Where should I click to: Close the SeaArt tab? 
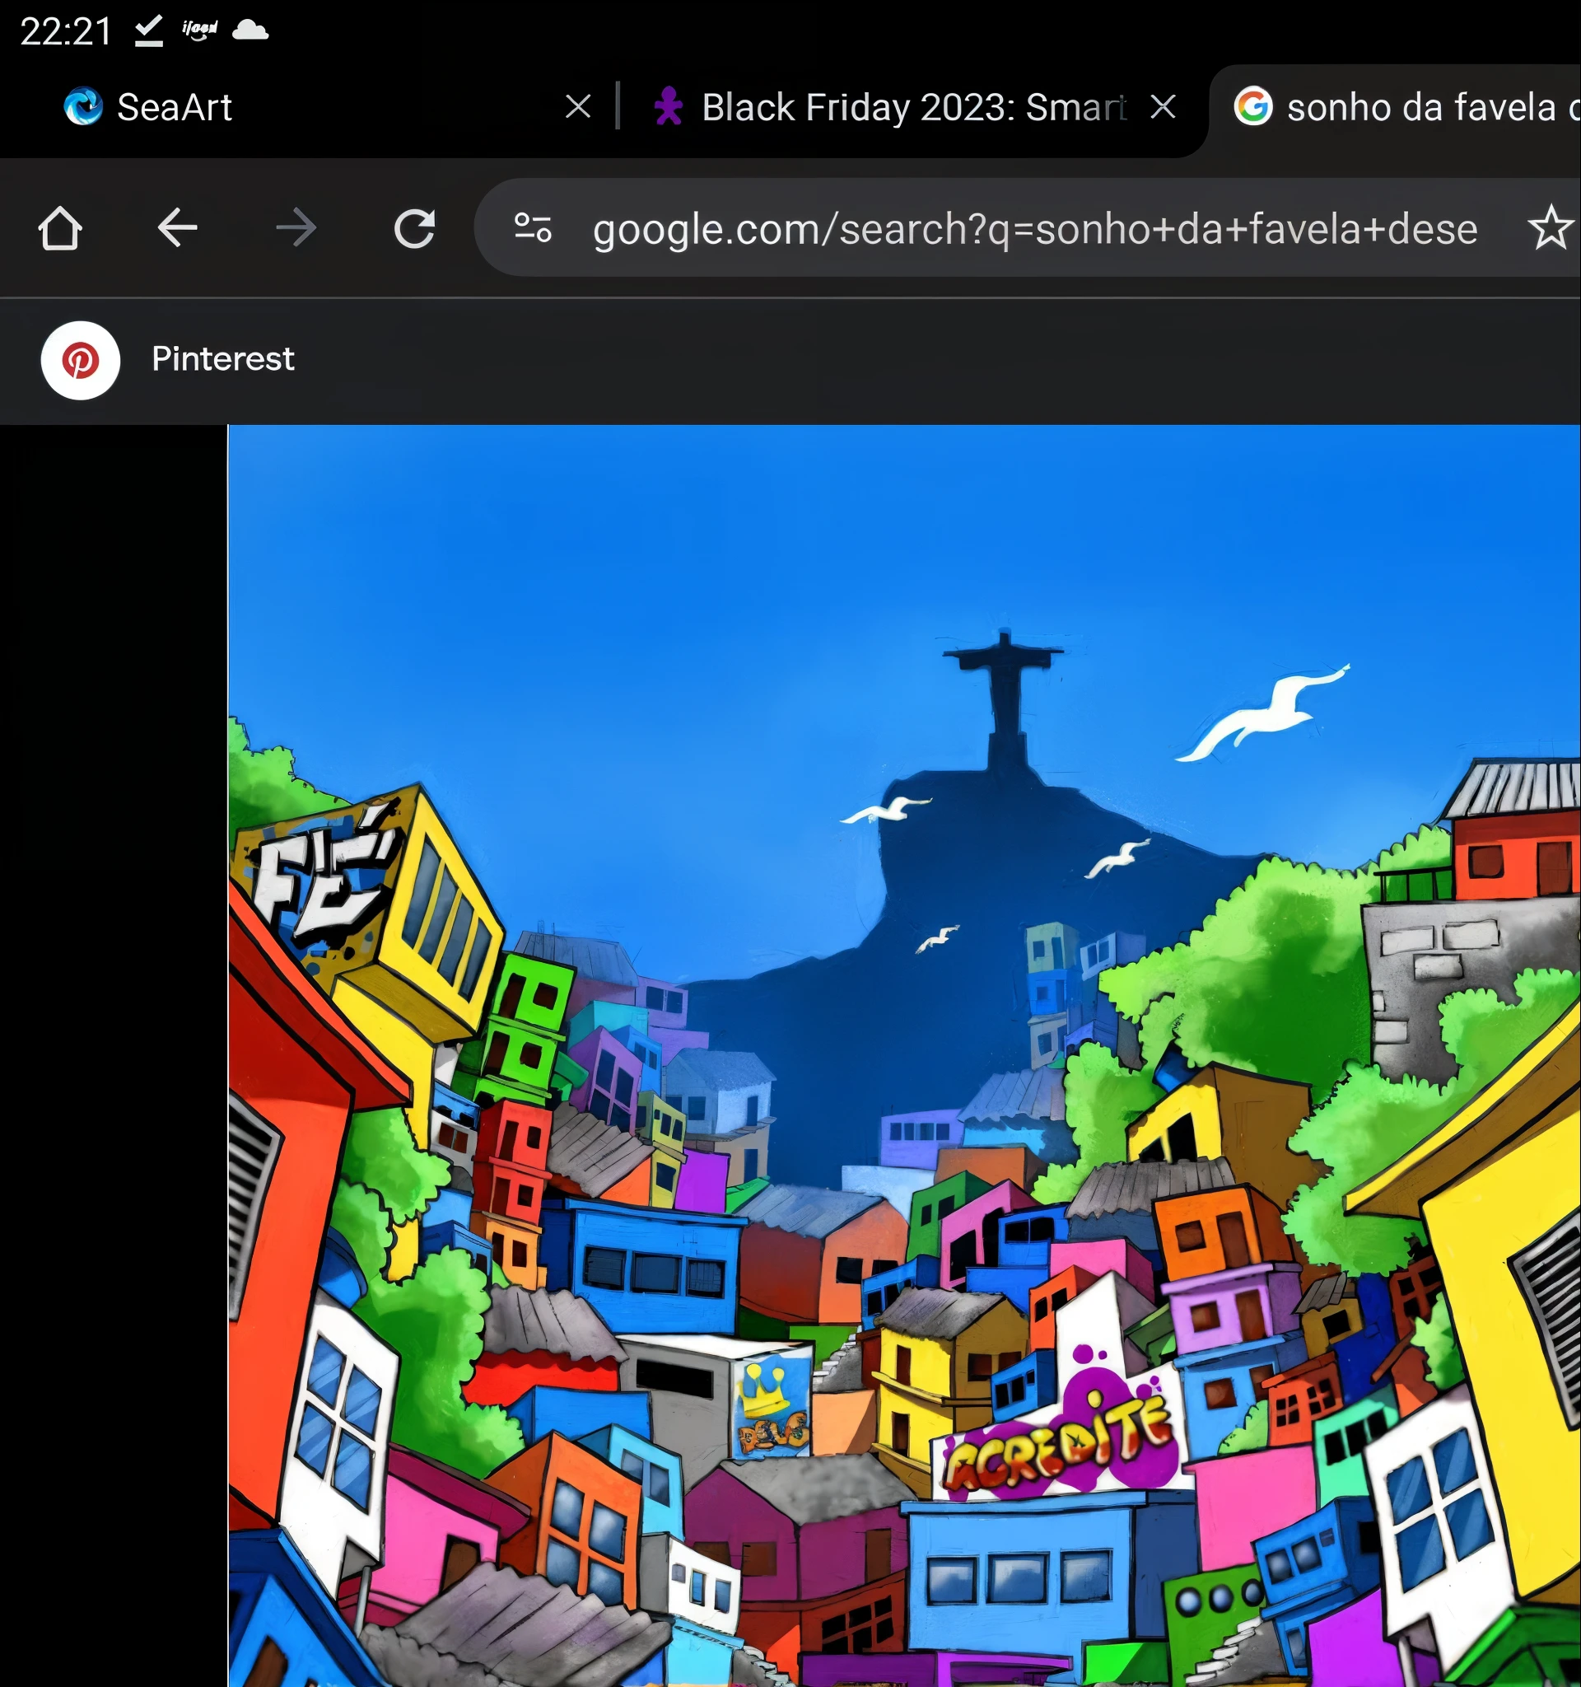[x=578, y=107]
